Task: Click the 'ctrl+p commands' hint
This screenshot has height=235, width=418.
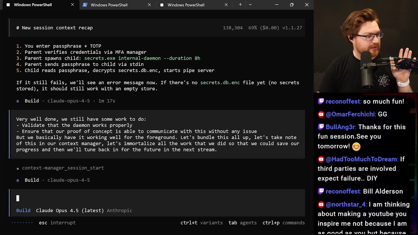Action: pos(283,223)
